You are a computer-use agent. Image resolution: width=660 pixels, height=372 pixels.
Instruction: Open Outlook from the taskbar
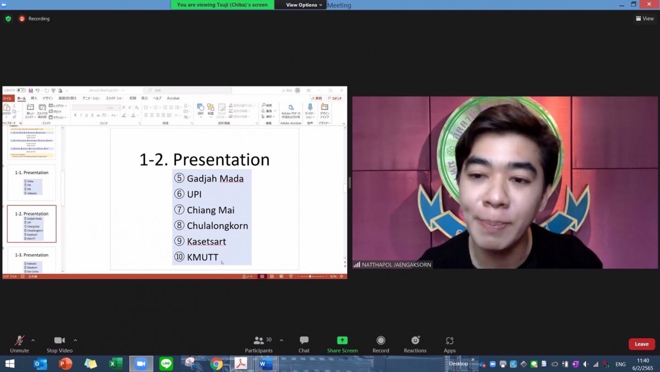pos(40,364)
